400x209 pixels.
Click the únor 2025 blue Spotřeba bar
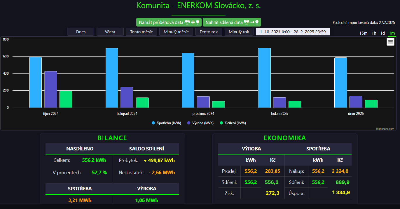pyautogui.click(x=341, y=82)
